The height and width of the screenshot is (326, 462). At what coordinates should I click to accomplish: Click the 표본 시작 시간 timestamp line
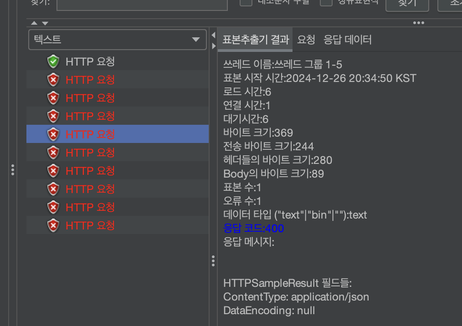(320, 78)
